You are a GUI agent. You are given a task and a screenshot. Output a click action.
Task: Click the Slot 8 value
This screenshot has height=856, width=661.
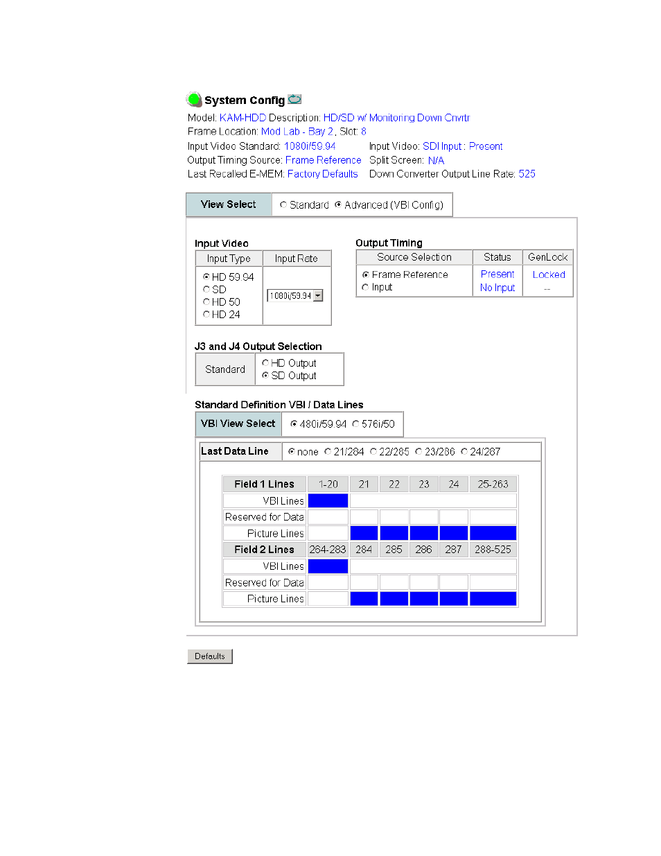coord(364,132)
